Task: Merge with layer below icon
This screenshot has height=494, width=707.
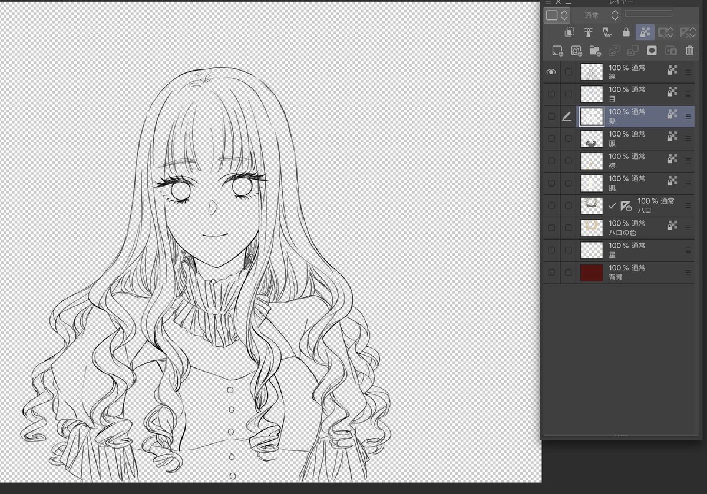Action: coord(633,51)
